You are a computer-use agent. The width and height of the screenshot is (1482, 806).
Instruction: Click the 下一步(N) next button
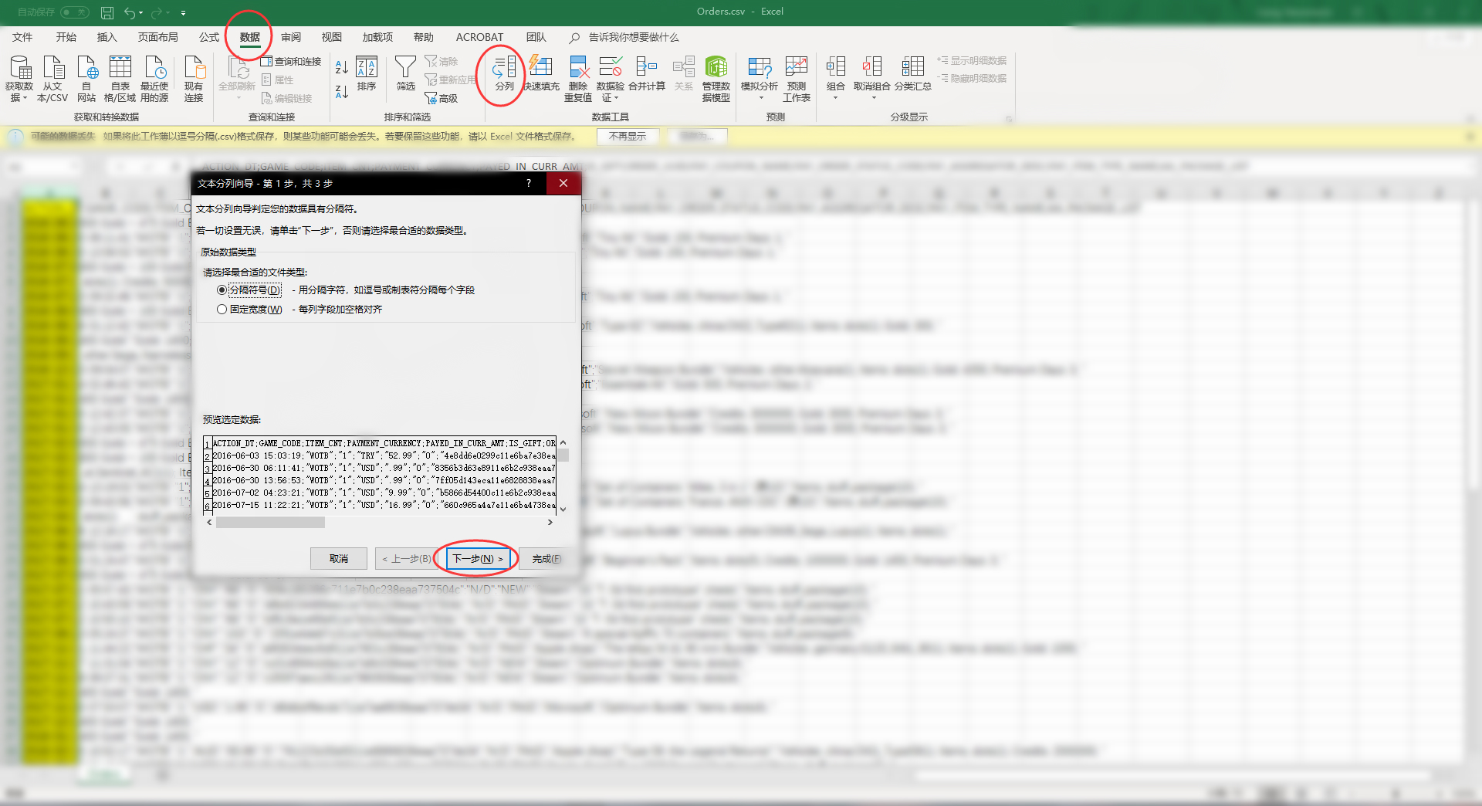pyautogui.click(x=477, y=559)
